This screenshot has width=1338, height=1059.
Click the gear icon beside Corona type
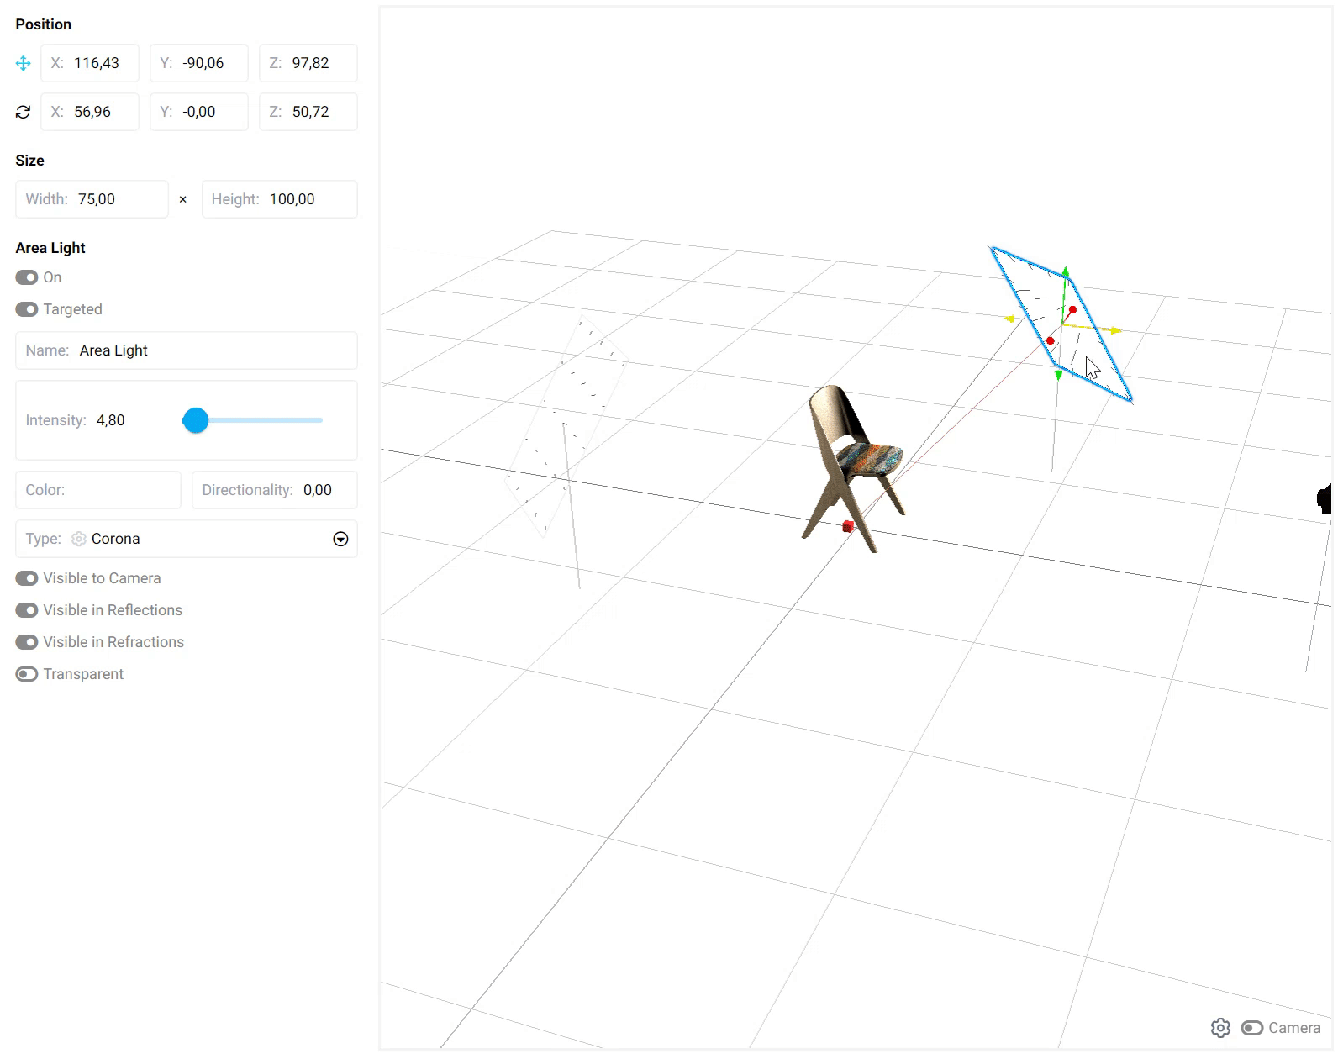coord(79,539)
